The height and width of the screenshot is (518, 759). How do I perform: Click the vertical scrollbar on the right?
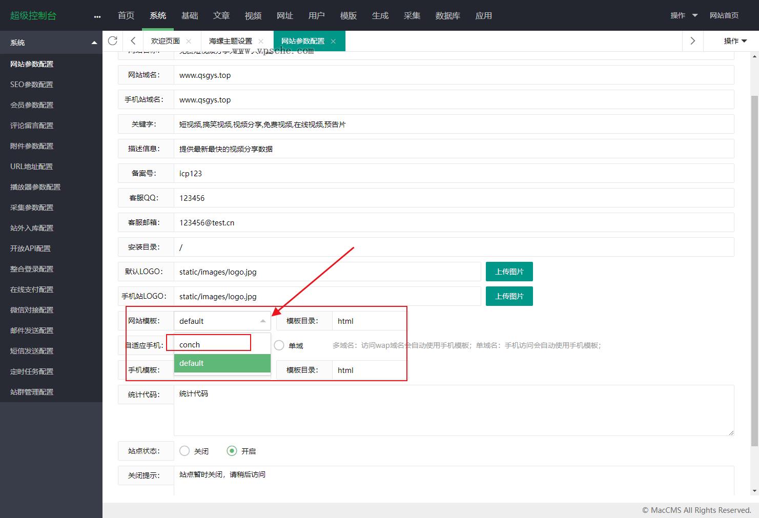(755, 205)
